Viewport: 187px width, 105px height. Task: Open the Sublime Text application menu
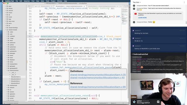click(10, 1)
